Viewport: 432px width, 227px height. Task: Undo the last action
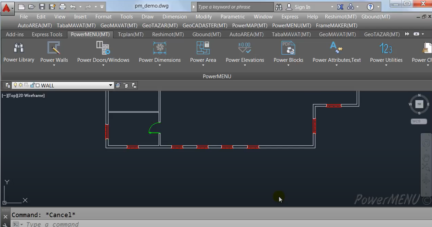(x=73, y=6)
